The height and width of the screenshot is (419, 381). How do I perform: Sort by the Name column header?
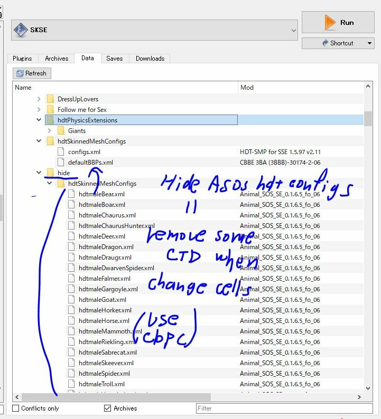(x=125, y=88)
